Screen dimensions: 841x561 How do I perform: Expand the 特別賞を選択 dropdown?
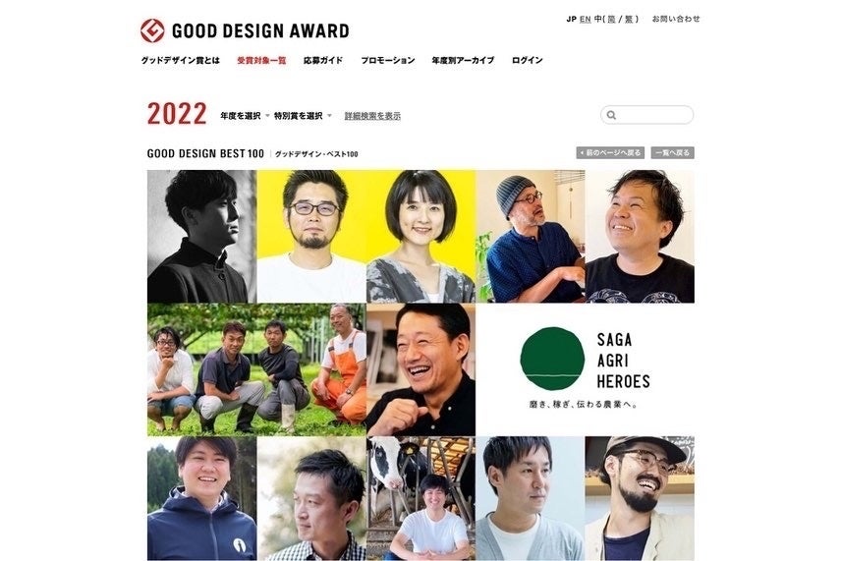[x=303, y=115]
